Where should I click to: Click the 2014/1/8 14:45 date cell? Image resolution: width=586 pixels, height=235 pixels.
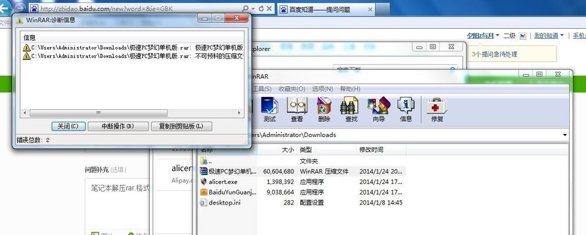coord(381,203)
